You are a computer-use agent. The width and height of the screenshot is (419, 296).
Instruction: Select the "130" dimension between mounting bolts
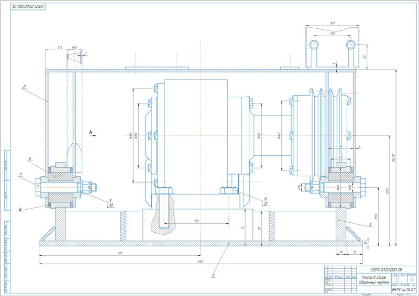click(x=196, y=221)
